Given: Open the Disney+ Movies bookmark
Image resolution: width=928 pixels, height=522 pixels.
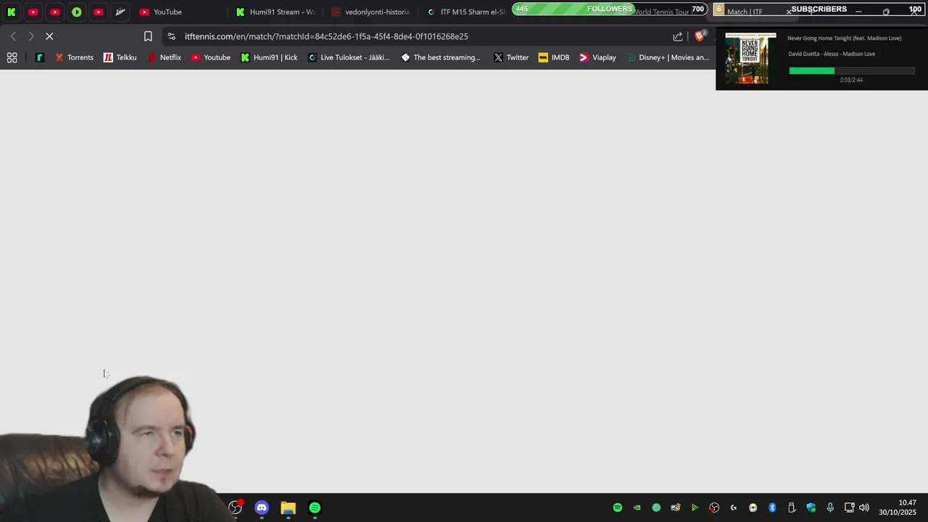Looking at the screenshot, I should tap(668, 57).
